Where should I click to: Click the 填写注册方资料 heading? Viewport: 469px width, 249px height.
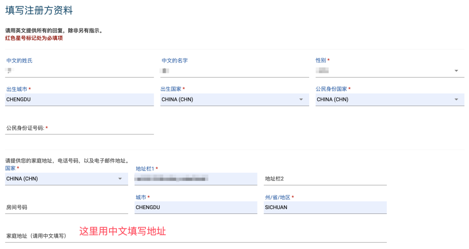39,10
